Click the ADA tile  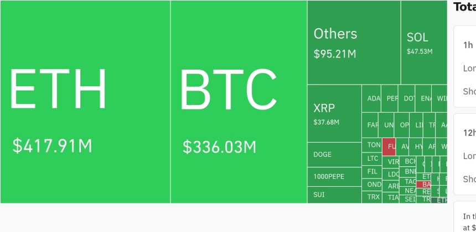tap(371, 98)
